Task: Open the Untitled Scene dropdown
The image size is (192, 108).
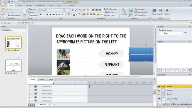Action: (x=25, y=30)
